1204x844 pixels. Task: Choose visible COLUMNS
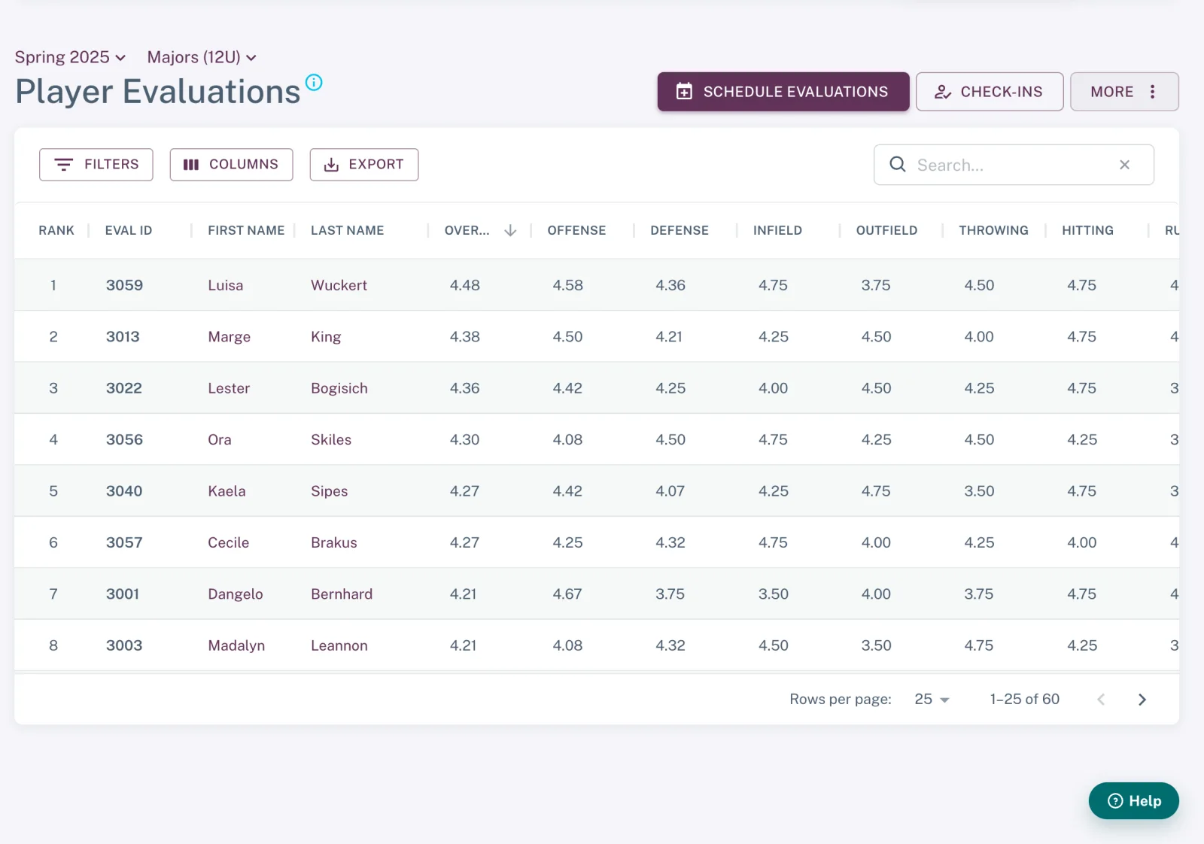[x=231, y=165]
